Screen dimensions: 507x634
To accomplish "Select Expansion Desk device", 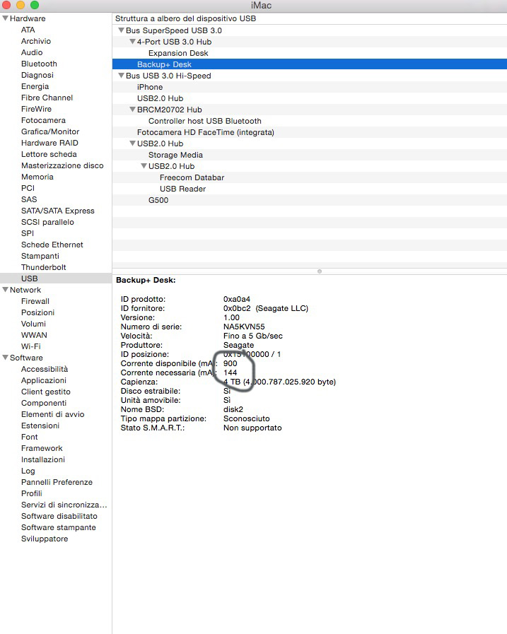I will (x=178, y=54).
